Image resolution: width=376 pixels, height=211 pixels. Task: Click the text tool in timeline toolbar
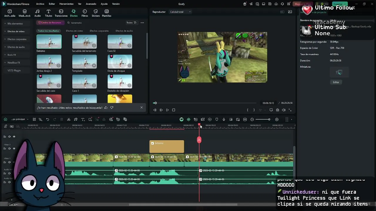83,120
